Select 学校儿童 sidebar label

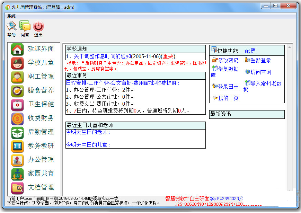[x=41, y=63]
